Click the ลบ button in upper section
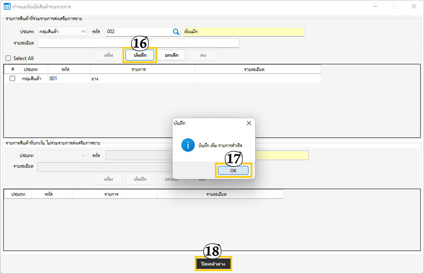Screen dimensions: 424x274 (x=203, y=55)
